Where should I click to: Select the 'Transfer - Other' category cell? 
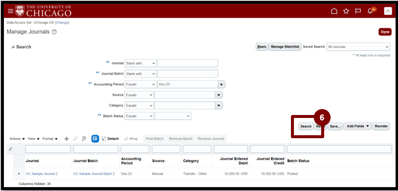tap(195, 174)
